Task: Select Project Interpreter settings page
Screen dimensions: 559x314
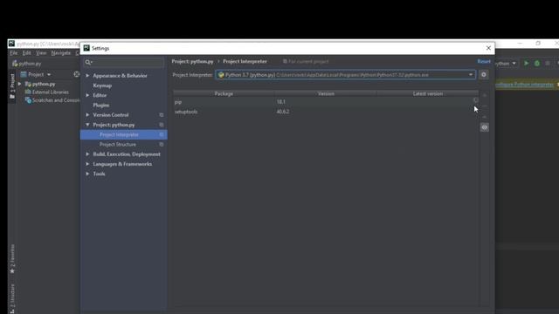Action: click(x=124, y=134)
